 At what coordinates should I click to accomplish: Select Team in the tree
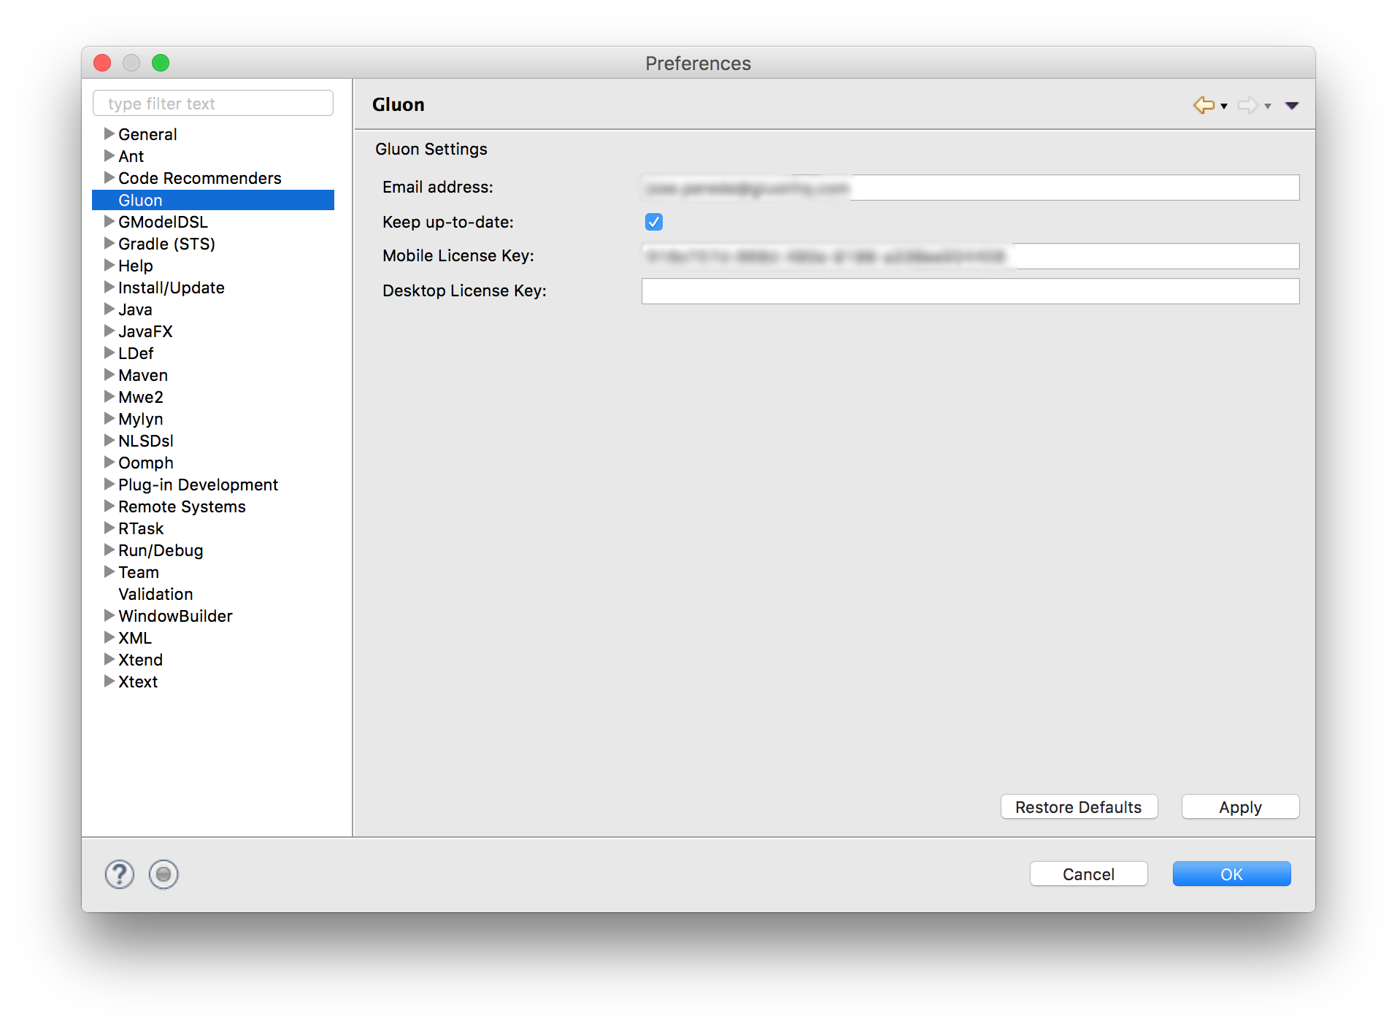(139, 572)
